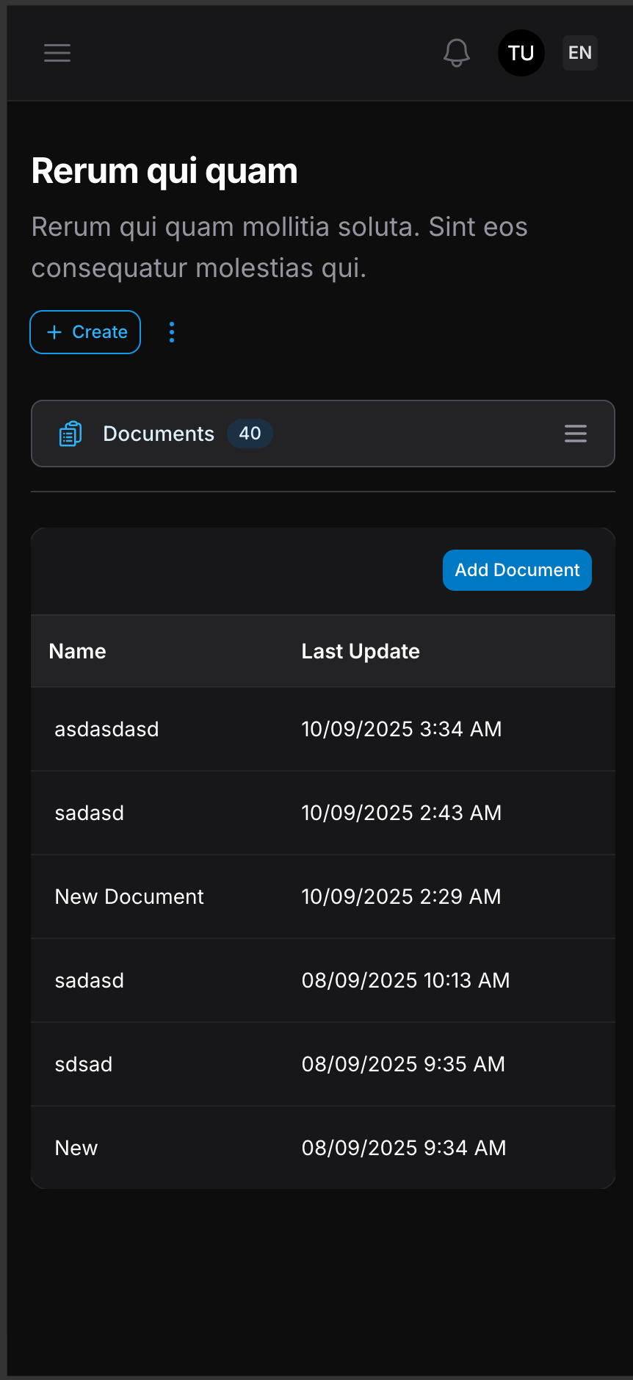Click the plus icon inside the Create button

(x=54, y=332)
